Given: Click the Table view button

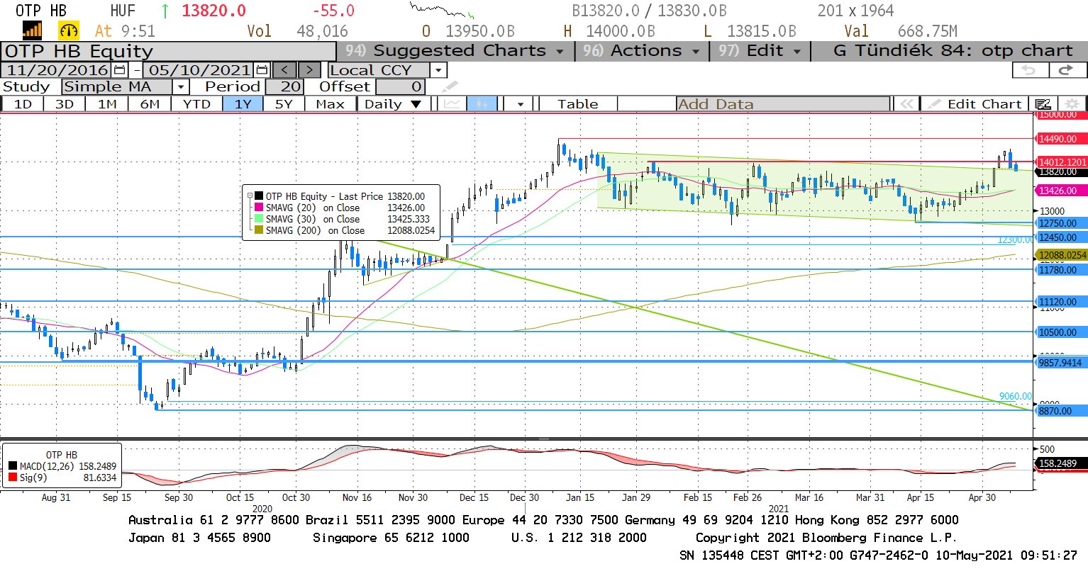Looking at the screenshot, I should click(x=577, y=104).
